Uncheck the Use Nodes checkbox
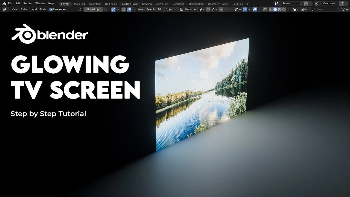350x197 pixels. [51, 9]
